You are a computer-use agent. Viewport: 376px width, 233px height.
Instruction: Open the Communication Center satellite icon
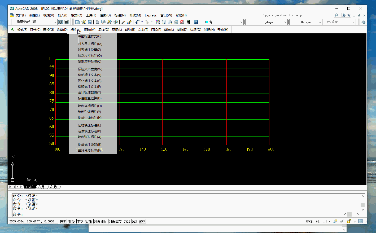(344, 15)
